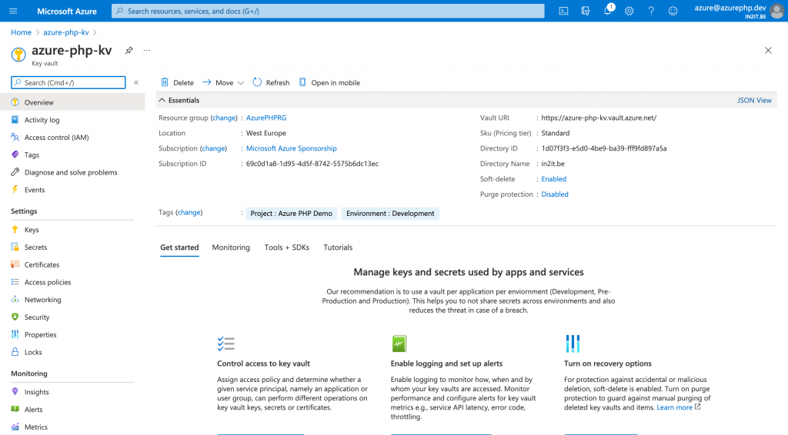Click the Project : Azure PHP Demo tag
The height and width of the screenshot is (435, 788).
click(292, 213)
